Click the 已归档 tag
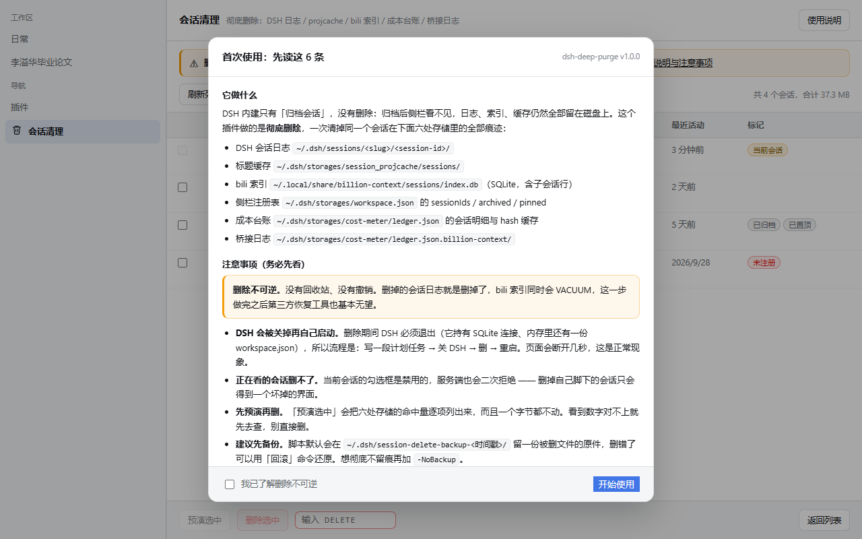This screenshot has width=862, height=539. pos(764,225)
